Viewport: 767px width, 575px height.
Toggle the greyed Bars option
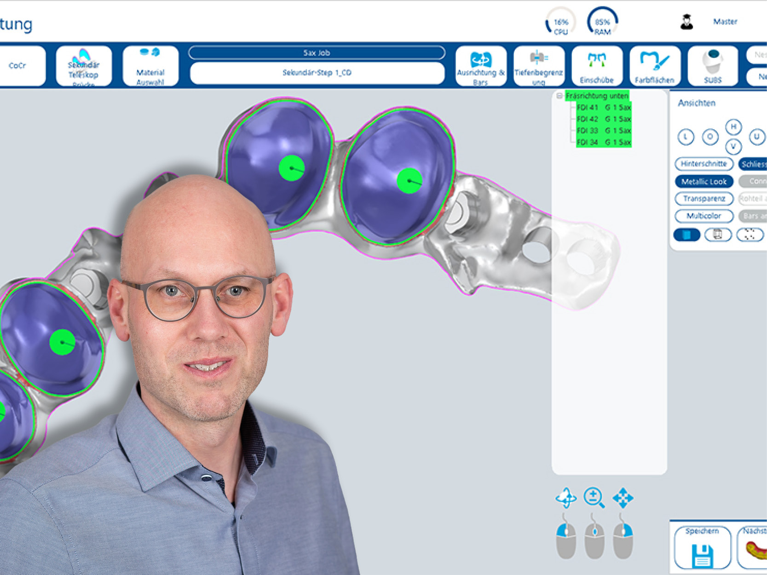pyautogui.click(x=753, y=215)
